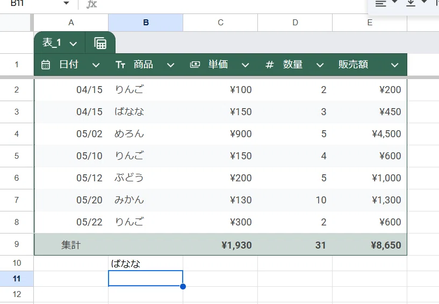This screenshot has width=439, height=304.
Task: Select column A header
Action: pos(71,23)
